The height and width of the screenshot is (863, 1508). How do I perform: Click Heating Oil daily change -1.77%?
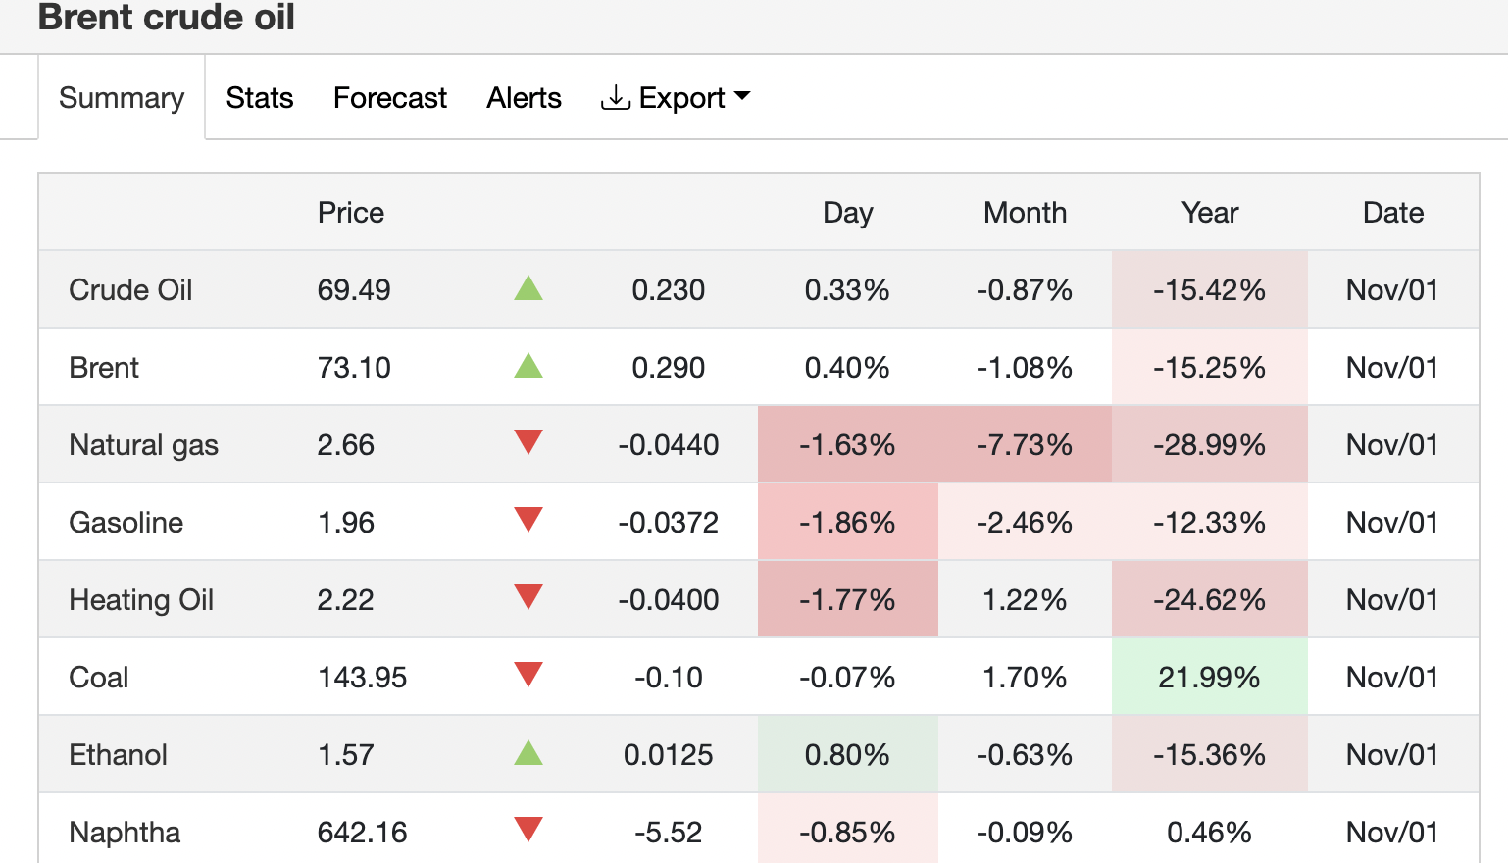tap(847, 600)
